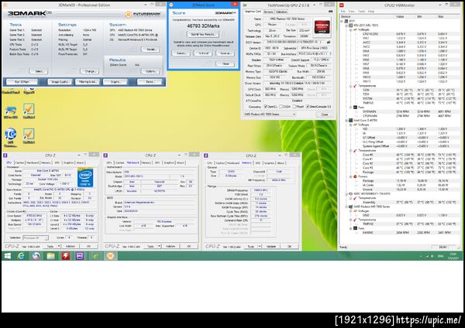
Task: Click Options button in Results section
Action: tap(150, 71)
